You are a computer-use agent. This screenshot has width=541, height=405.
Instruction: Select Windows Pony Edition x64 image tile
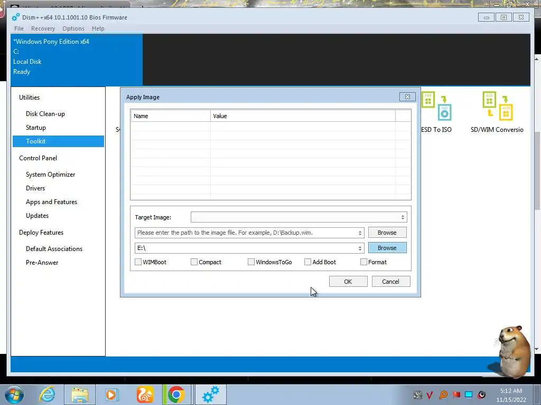(x=77, y=60)
